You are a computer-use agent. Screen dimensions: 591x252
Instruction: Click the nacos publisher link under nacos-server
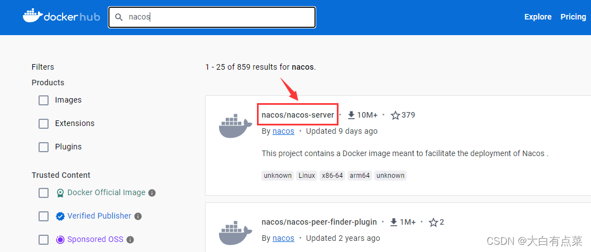pos(283,131)
